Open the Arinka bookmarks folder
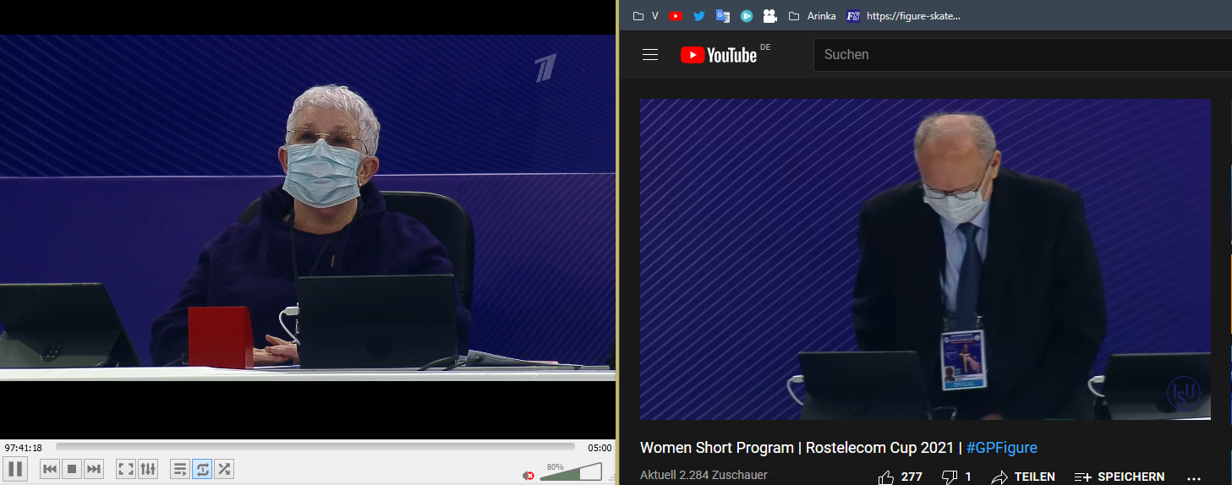Viewport: 1232px width, 485px height. (x=813, y=16)
